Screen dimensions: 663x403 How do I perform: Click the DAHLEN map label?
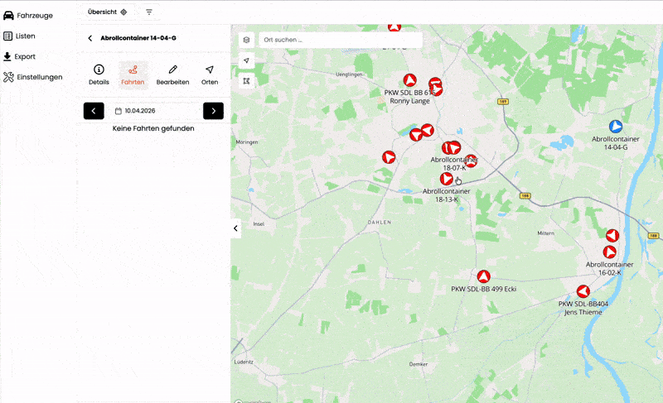click(x=380, y=223)
